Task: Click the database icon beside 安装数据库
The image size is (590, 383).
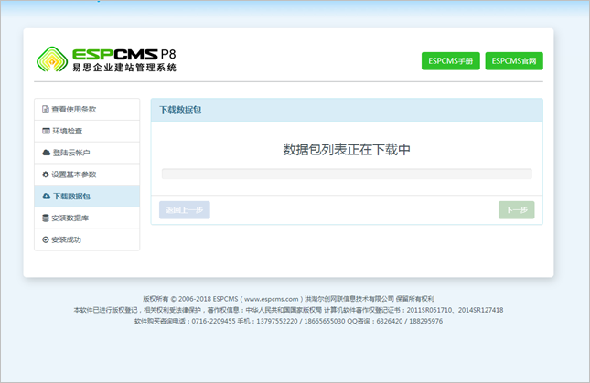Action: coord(46,218)
